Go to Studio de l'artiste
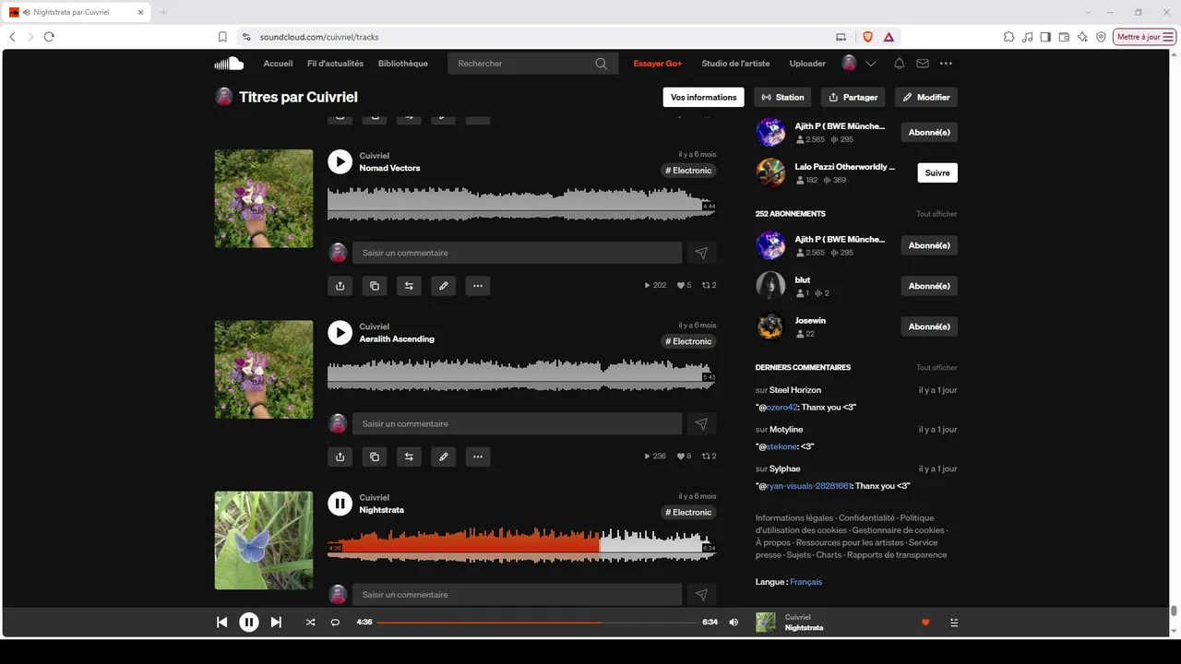 735,64
